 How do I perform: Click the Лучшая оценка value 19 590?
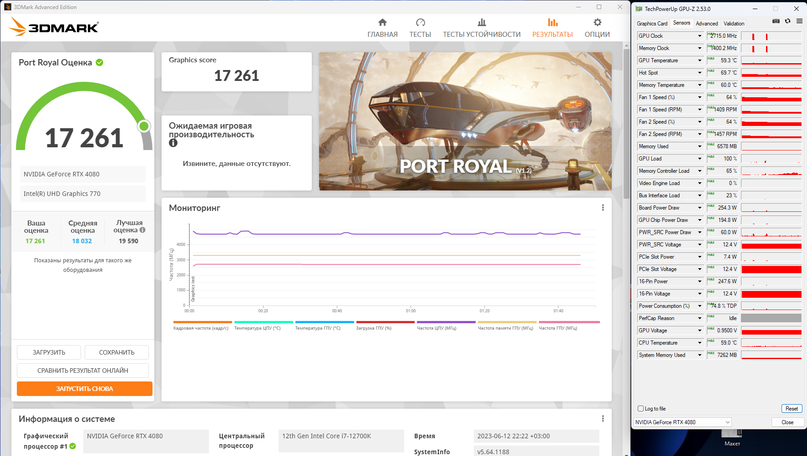pos(128,241)
